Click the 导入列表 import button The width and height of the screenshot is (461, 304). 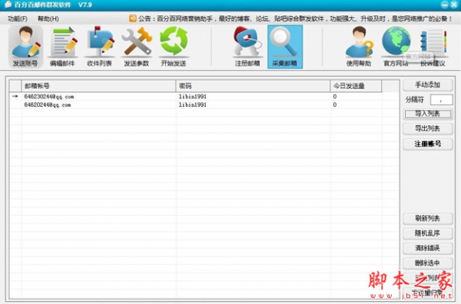click(427, 114)
